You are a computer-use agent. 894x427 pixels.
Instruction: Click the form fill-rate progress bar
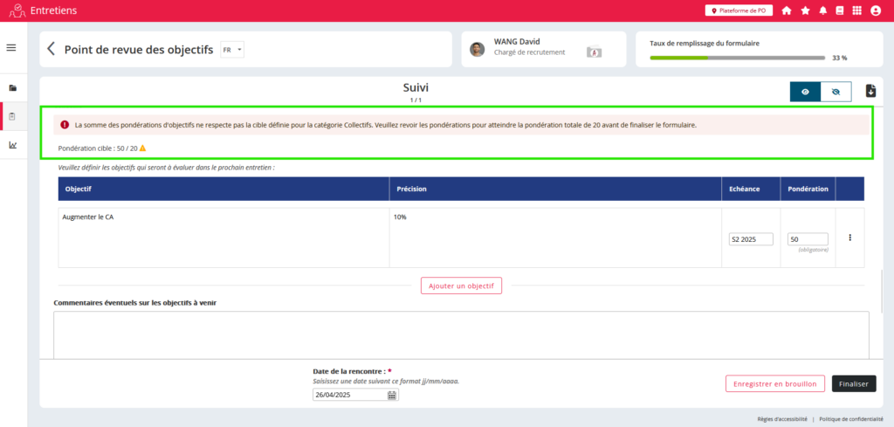click(737, 58)
